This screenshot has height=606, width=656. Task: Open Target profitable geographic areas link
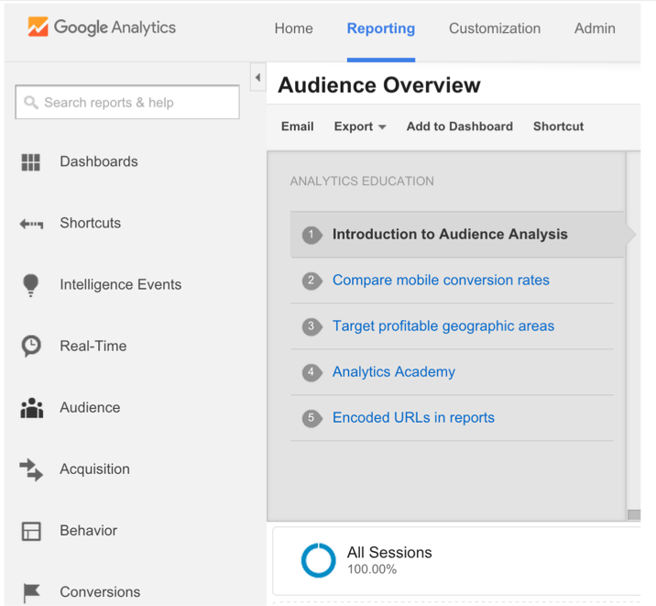point(443,326)
